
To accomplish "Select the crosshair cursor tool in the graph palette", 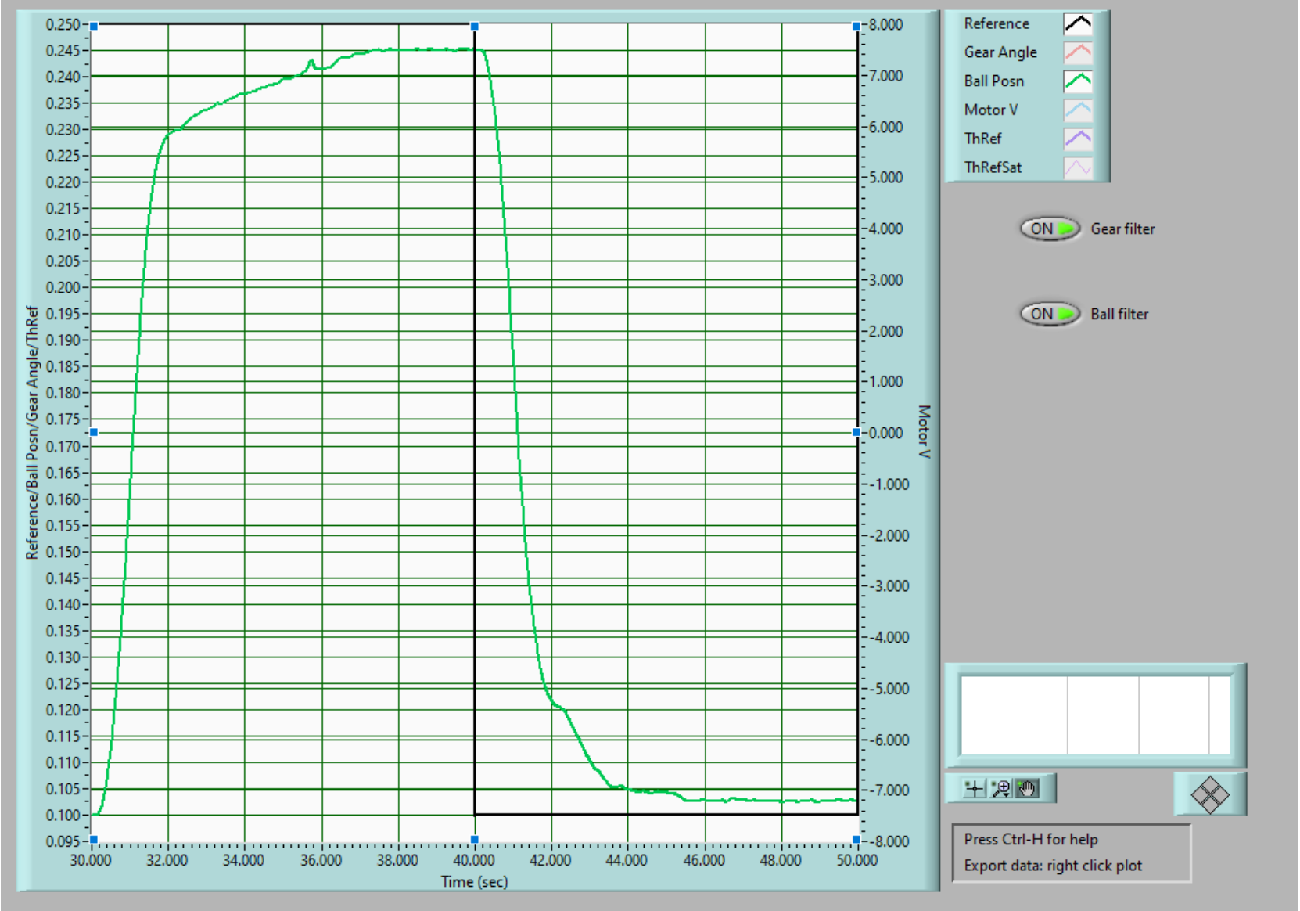I will (975, 789).
